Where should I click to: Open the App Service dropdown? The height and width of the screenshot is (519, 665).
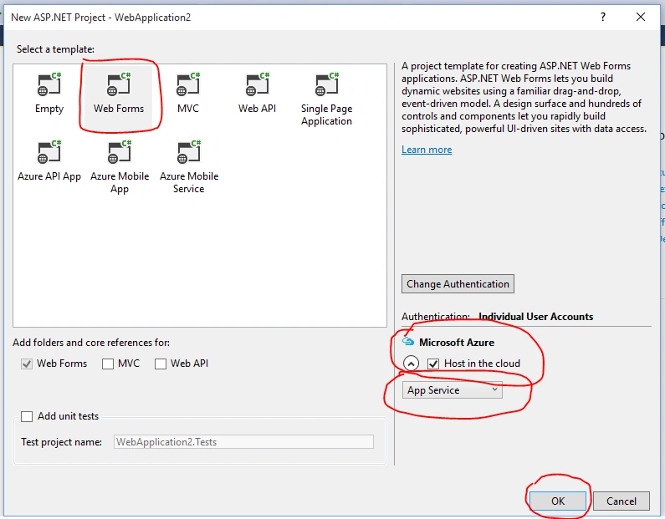pos(452,389)
